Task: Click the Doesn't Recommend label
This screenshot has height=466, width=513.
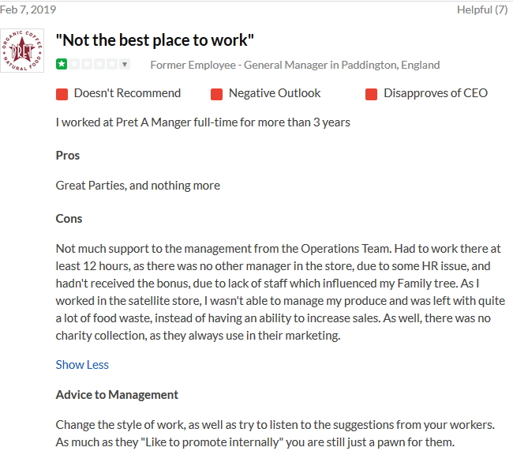Action: 127,93
